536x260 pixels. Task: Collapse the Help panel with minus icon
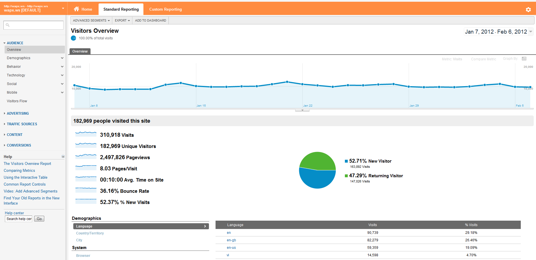pyautogui.click(x=63, y=157)
